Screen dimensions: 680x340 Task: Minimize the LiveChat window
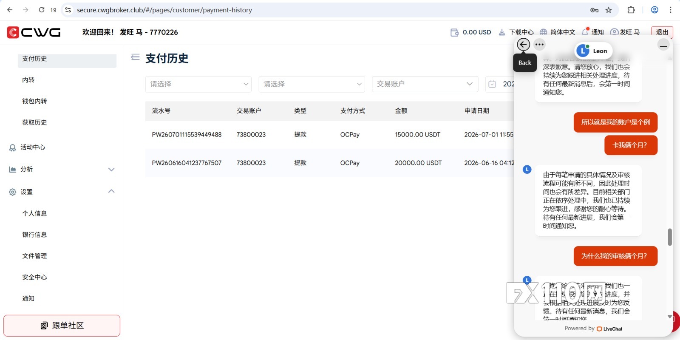click(x=663, y=45)
